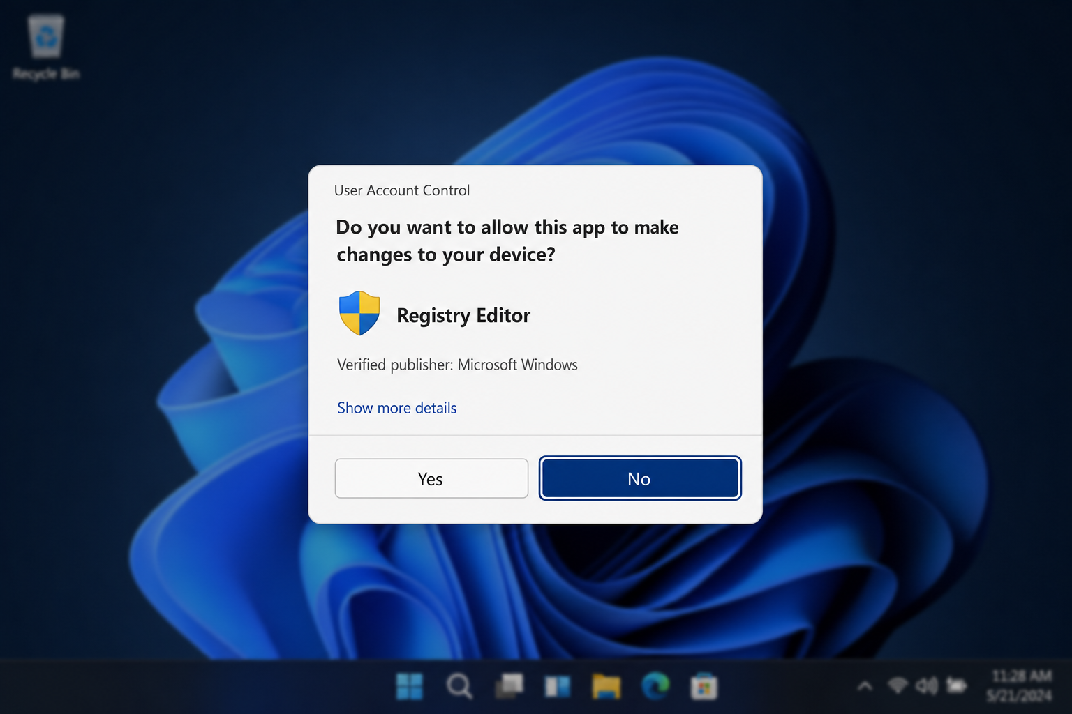Launch File Explorer from the taskbar
1072x714 pixels.
[606, 687]
